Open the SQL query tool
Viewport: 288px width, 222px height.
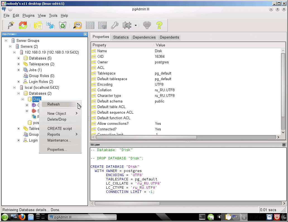pyautogui.click(x=78, y=25)
